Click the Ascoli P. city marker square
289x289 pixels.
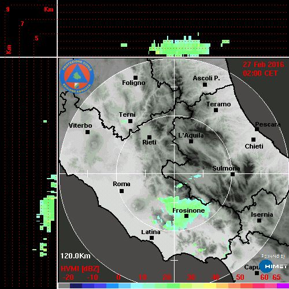[205, 84]
